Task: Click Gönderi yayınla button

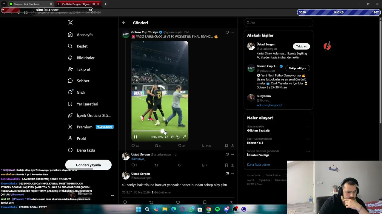Action: click(88, 165)
